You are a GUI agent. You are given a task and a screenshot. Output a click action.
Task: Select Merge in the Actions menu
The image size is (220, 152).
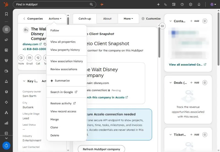click(x=67, y=120)
